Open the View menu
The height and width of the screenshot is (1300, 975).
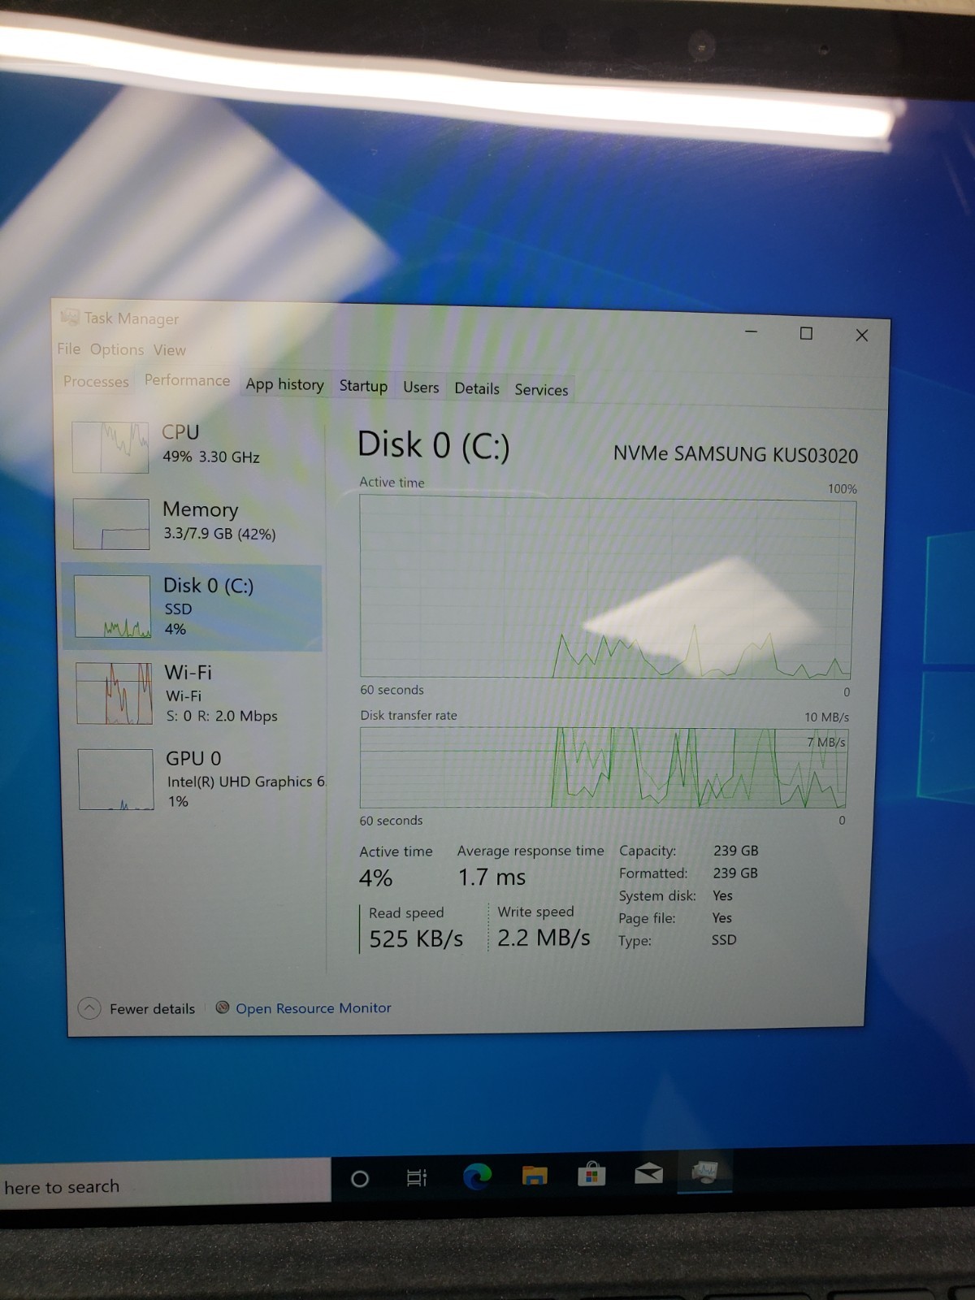(170, 350)
